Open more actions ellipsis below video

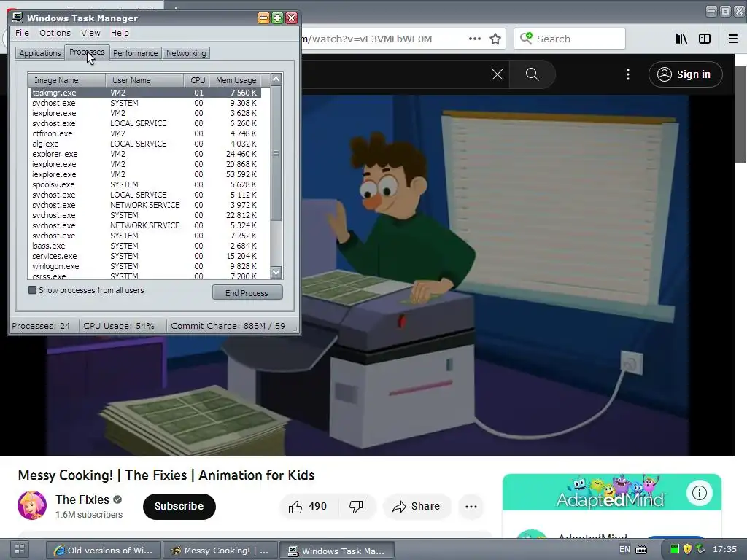pos(471,507)
